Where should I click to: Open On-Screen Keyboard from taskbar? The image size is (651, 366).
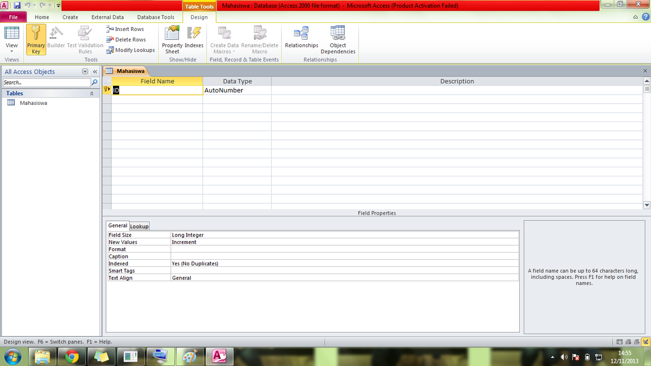pos(160,357)
